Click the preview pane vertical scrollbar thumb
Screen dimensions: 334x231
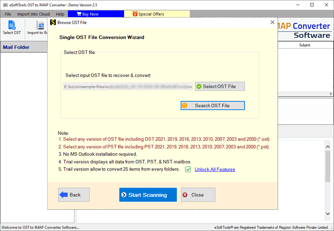point(328,166)
